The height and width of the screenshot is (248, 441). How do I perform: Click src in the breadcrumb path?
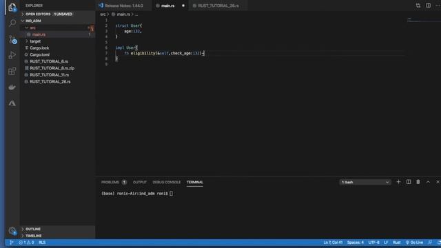(x=103, y=14)
